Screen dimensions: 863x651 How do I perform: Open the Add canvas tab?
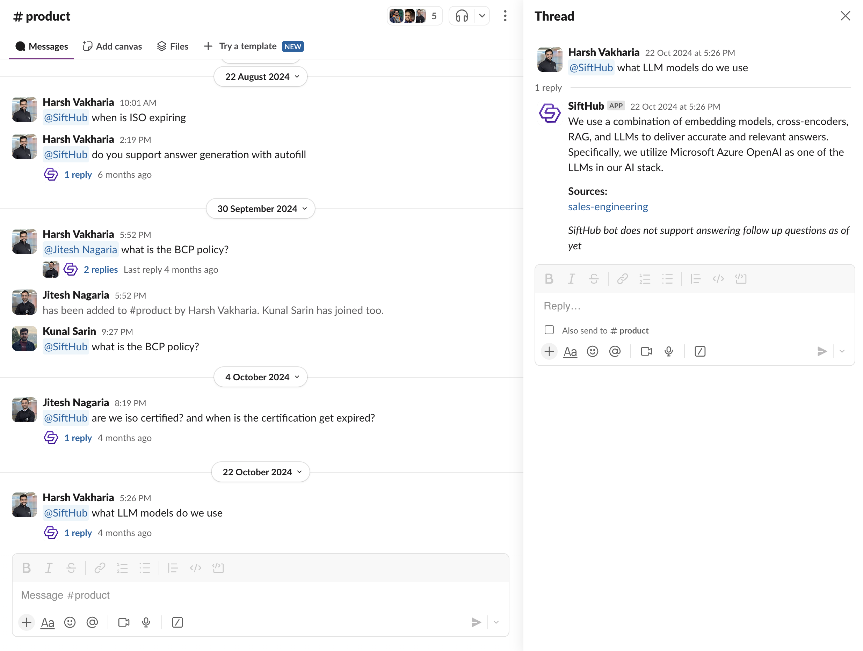[113, 46]
